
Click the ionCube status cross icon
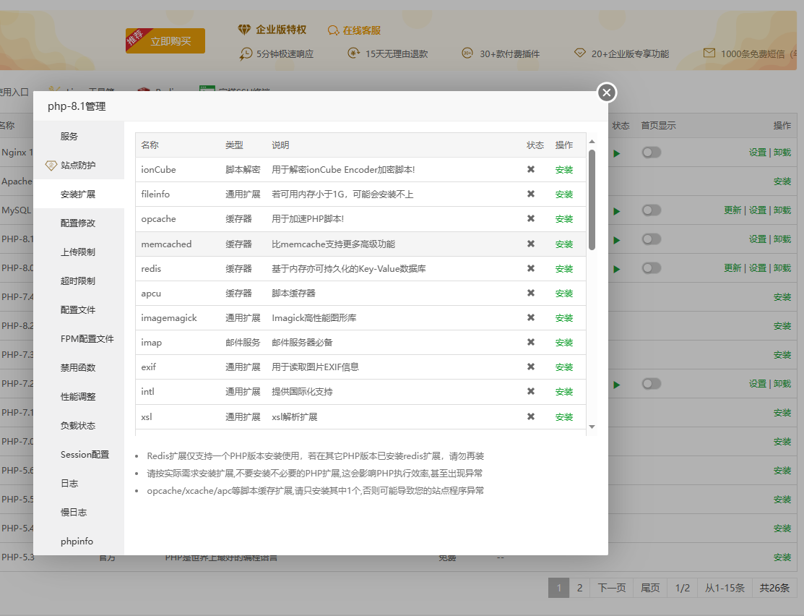click(x=531, y=169)
